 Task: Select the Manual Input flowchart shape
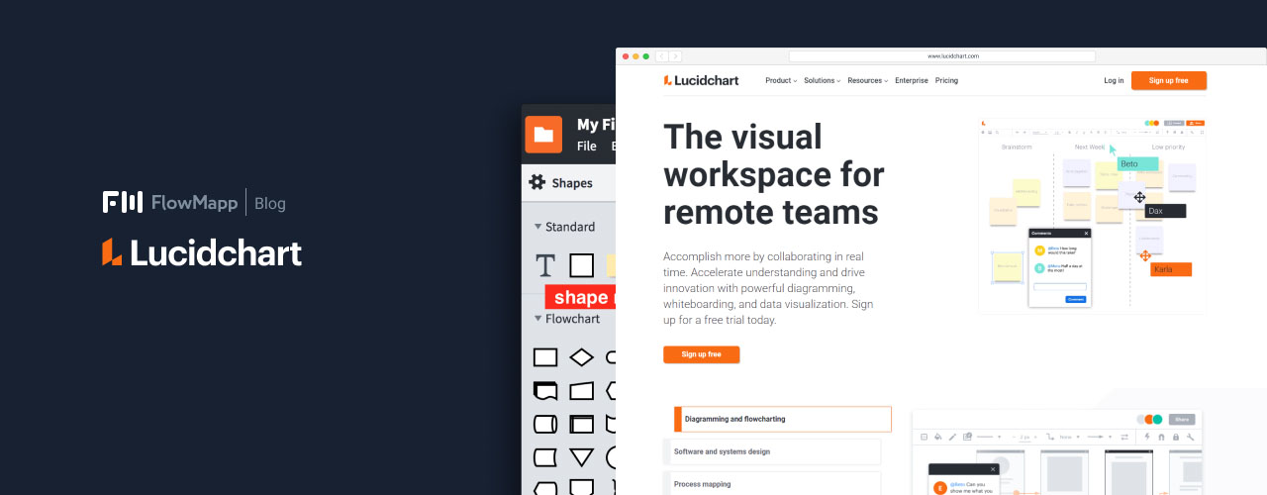[x=582, y=391]
